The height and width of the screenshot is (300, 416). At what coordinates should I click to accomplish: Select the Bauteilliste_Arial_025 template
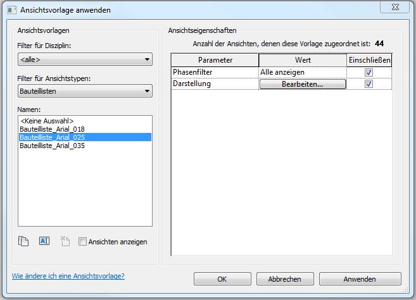[x=52, y=137]
